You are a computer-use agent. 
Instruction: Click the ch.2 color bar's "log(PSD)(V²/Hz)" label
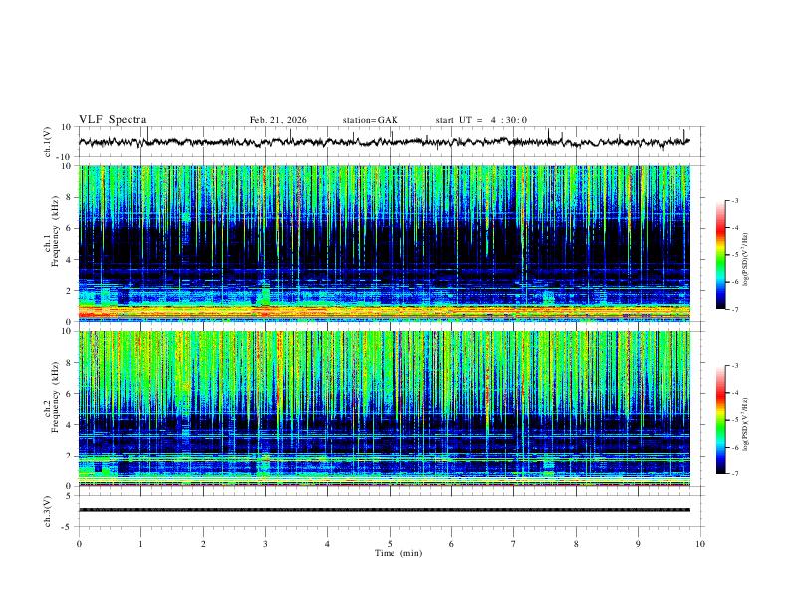pos(746,425)
